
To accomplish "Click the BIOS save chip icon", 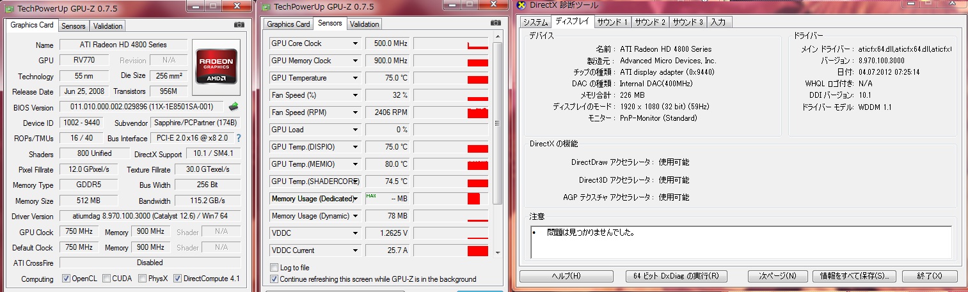I will click(234, 107).
